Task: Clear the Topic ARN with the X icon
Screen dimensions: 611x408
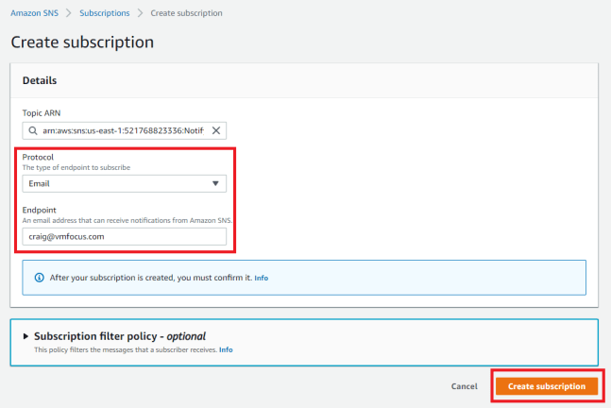Action: [215, 131]
